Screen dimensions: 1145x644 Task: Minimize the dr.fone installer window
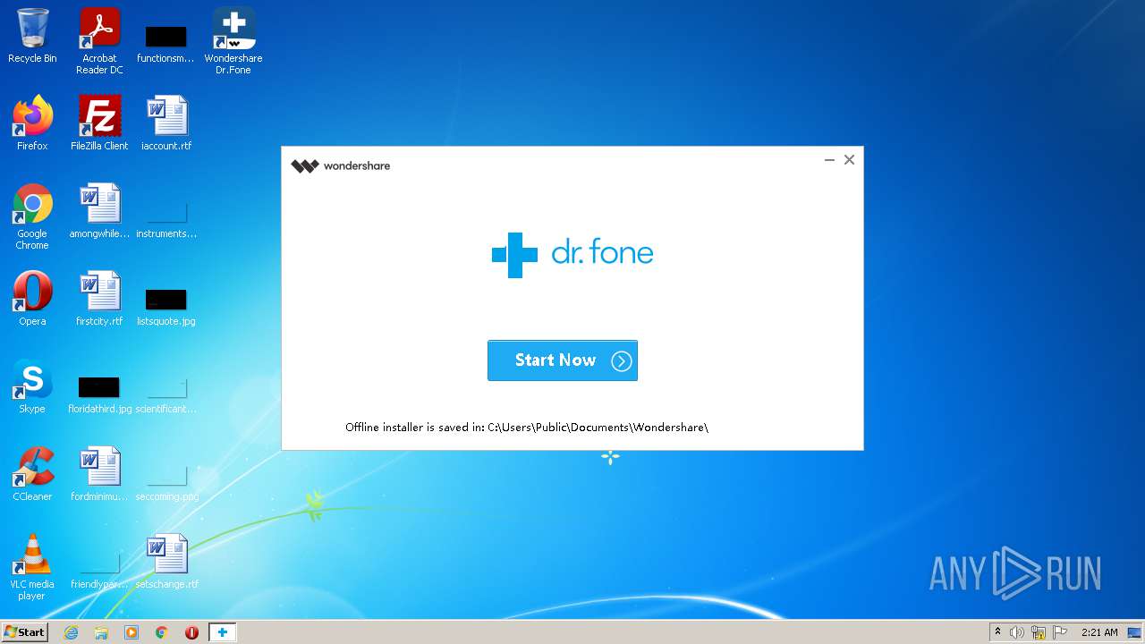pos(829,160)
